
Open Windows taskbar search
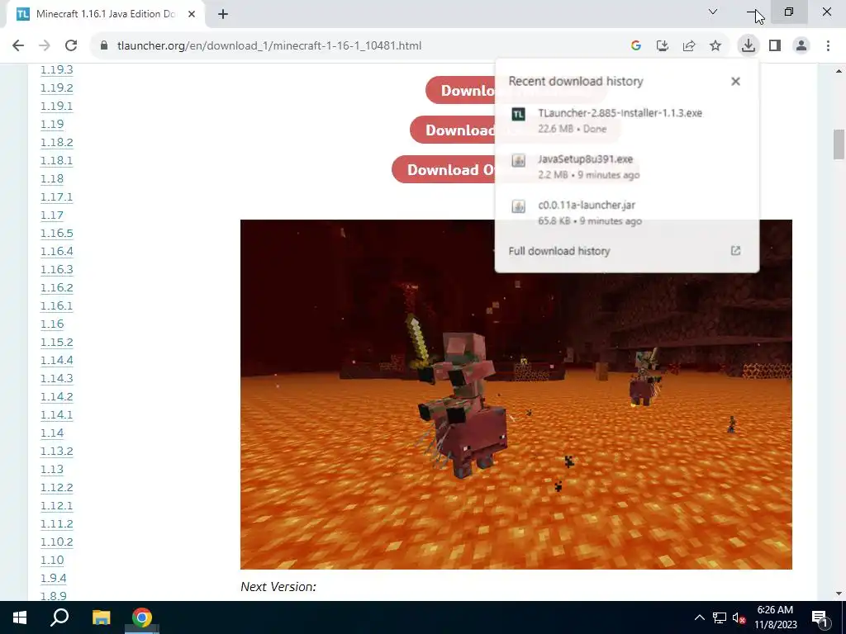[59, 617]
